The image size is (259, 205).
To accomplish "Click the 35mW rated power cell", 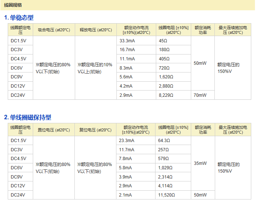I will tap(200, 163).
